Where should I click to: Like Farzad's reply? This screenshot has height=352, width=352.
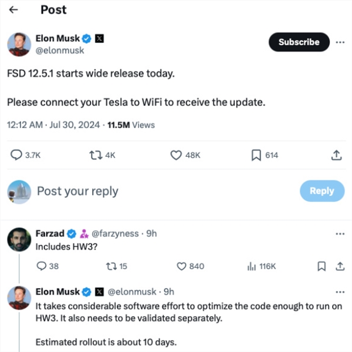(182, 266)
